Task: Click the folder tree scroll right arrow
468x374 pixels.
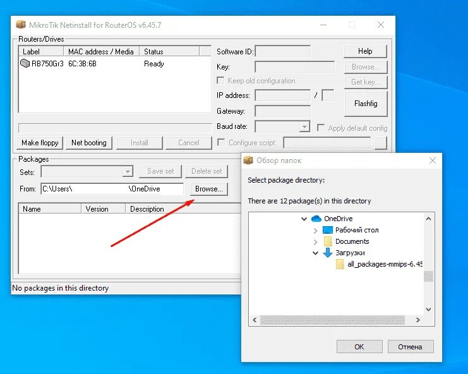Action: point(418,320)
